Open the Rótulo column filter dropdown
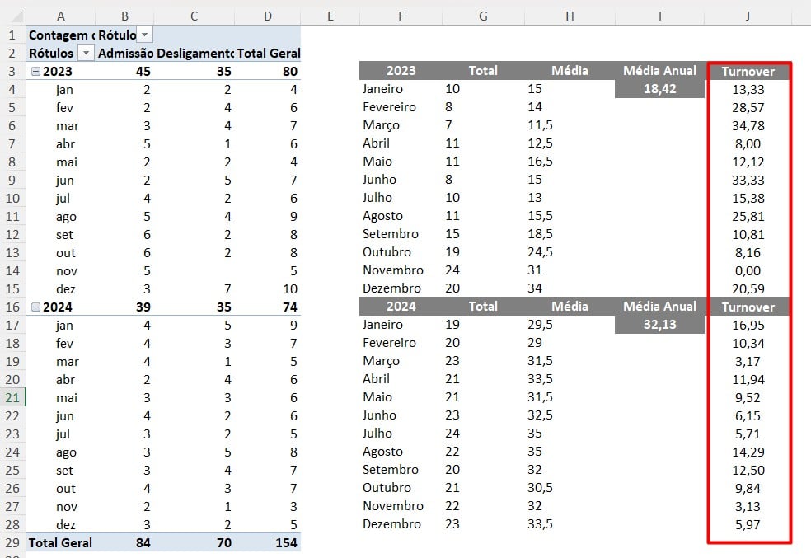The image size is (811, 558). [x=145, y=35]
